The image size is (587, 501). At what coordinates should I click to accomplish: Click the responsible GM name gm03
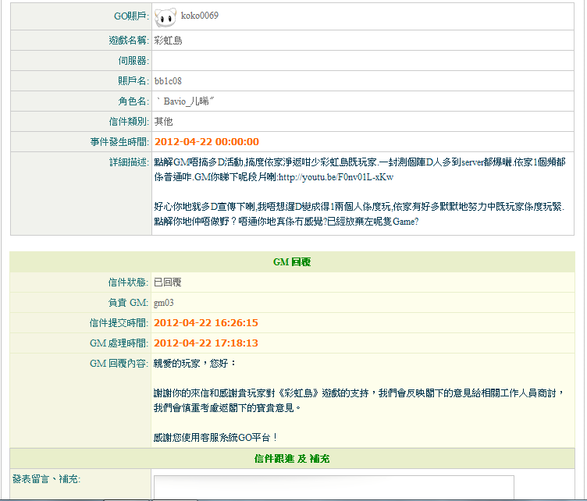click(163, 302)
